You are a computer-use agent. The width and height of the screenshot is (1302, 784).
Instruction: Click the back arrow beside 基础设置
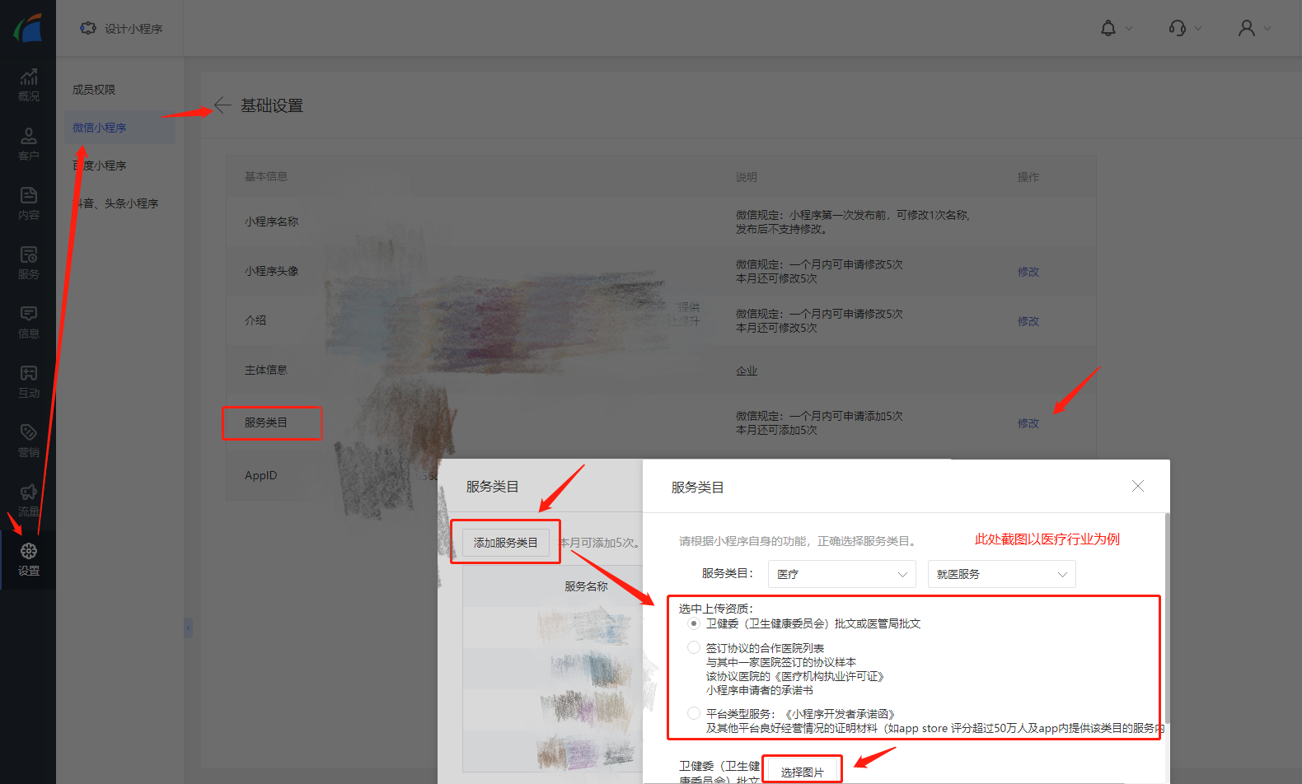(222, 105)
